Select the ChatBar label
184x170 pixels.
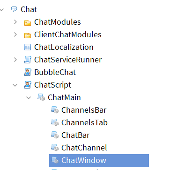click(x=75, y=135)
